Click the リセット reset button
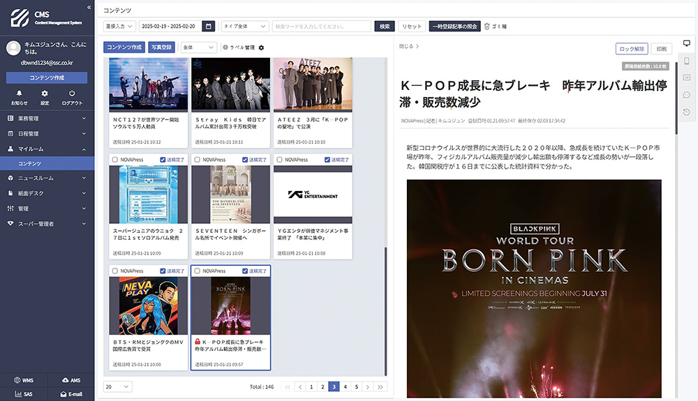 click(412, 27)
